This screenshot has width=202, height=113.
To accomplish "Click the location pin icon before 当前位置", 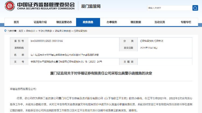I will click(x=6, y=31).
